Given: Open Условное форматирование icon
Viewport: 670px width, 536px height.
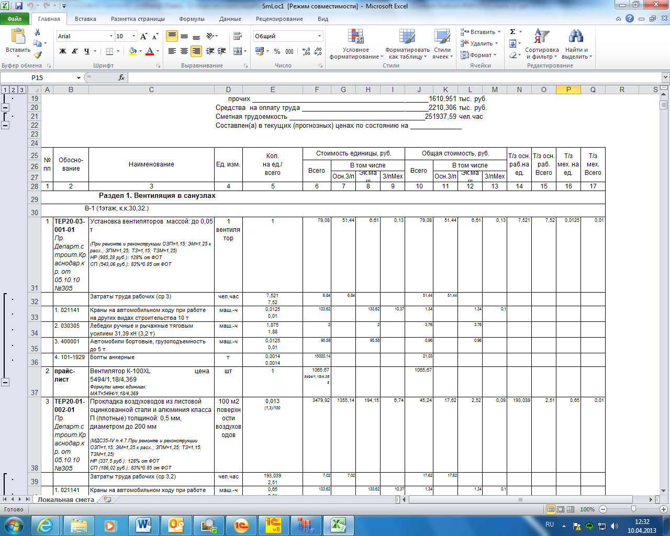Looking at the screenshot, I should [356, 37].
